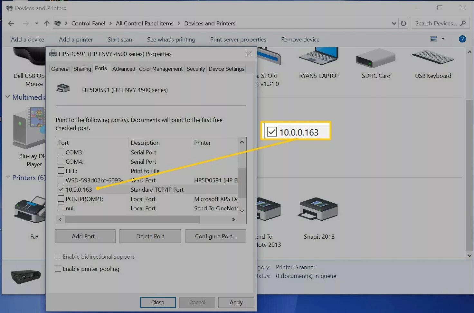The width and height of the screenshot is (474, 313).
Task: Click the Configure Port... button
Action: point(216,236)
